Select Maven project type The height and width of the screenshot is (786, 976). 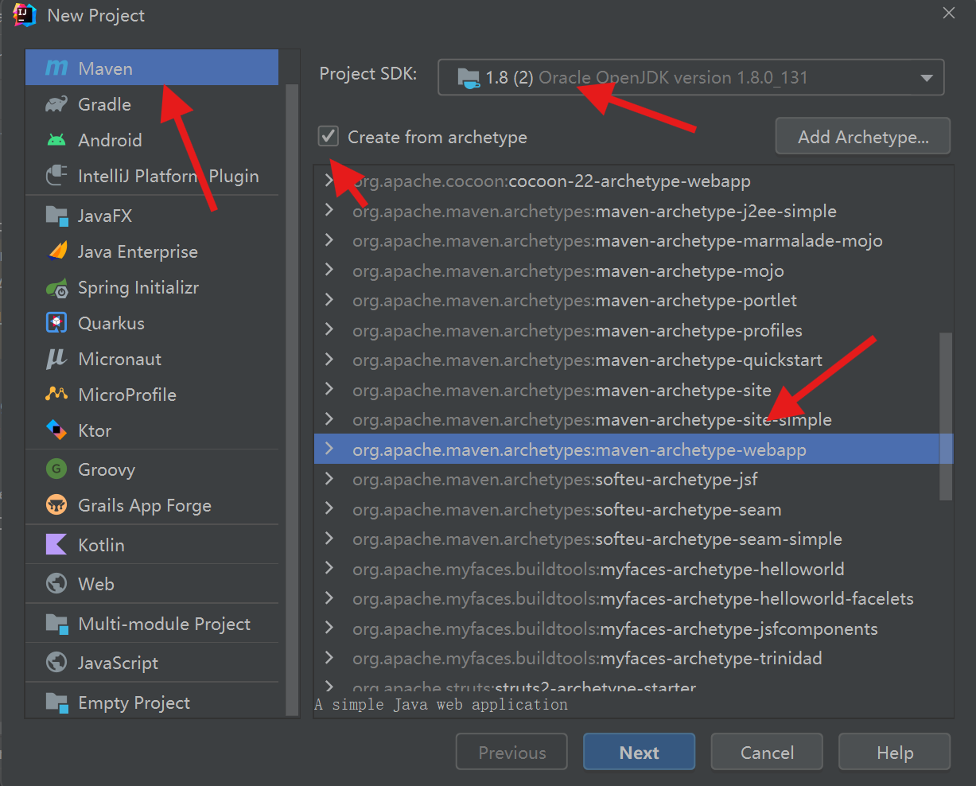[x=152, y=68]
